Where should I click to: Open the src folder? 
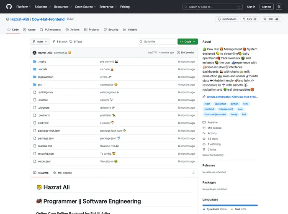40,85
